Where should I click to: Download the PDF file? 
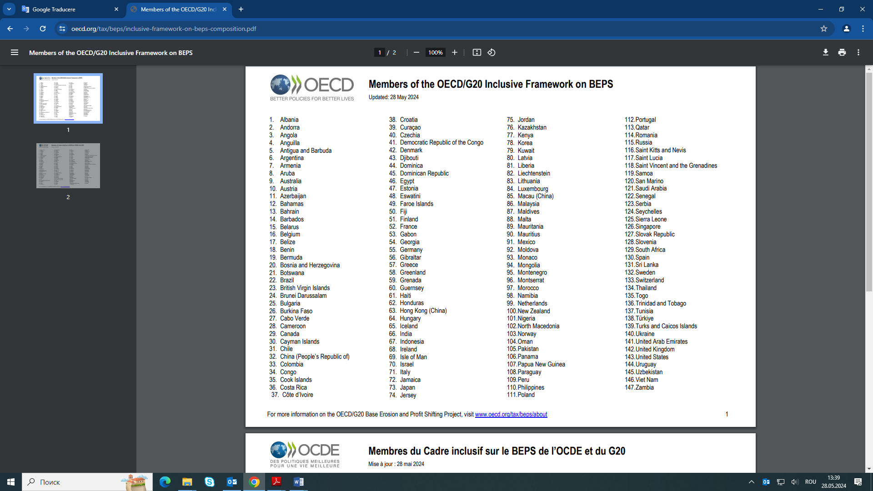click(826, 52)
